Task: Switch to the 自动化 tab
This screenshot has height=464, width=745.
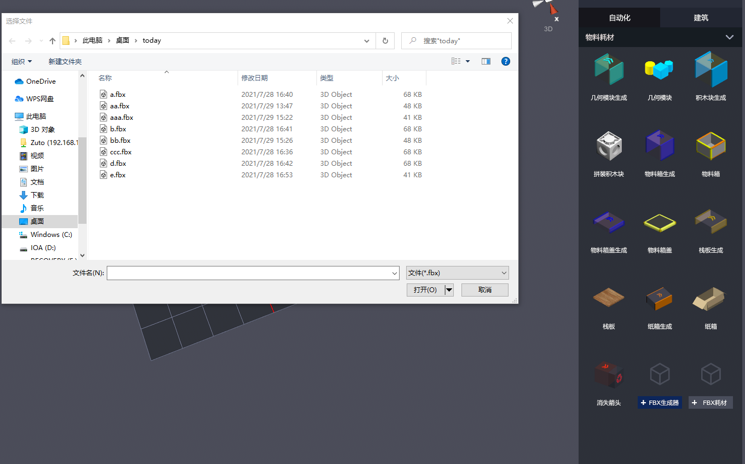Action: 620,18
